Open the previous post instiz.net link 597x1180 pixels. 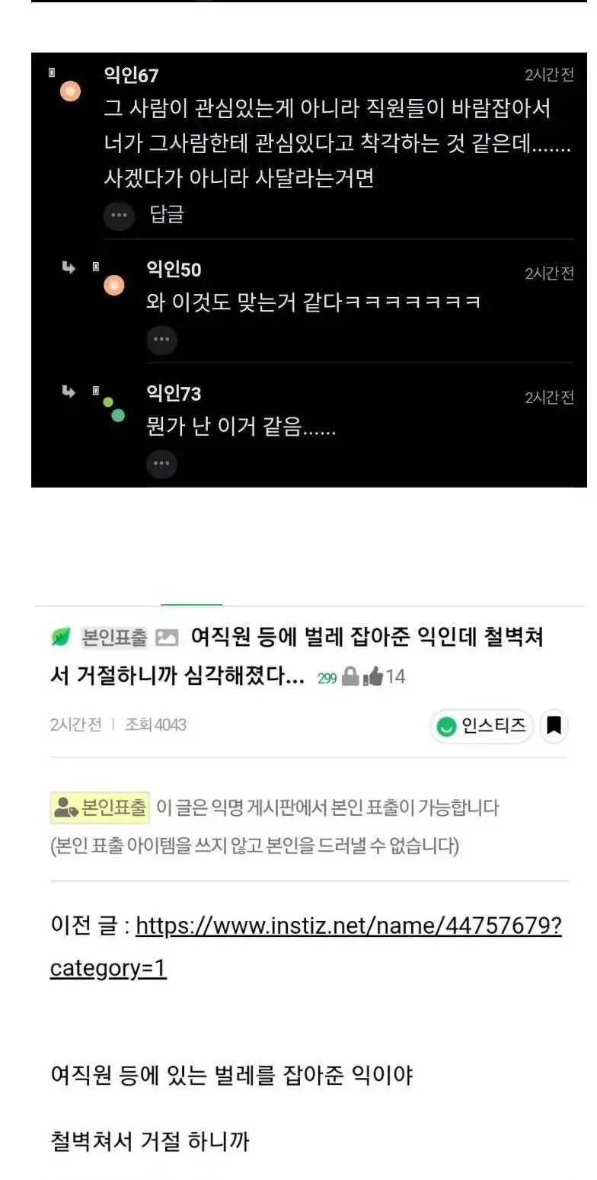tap(306, 947)
